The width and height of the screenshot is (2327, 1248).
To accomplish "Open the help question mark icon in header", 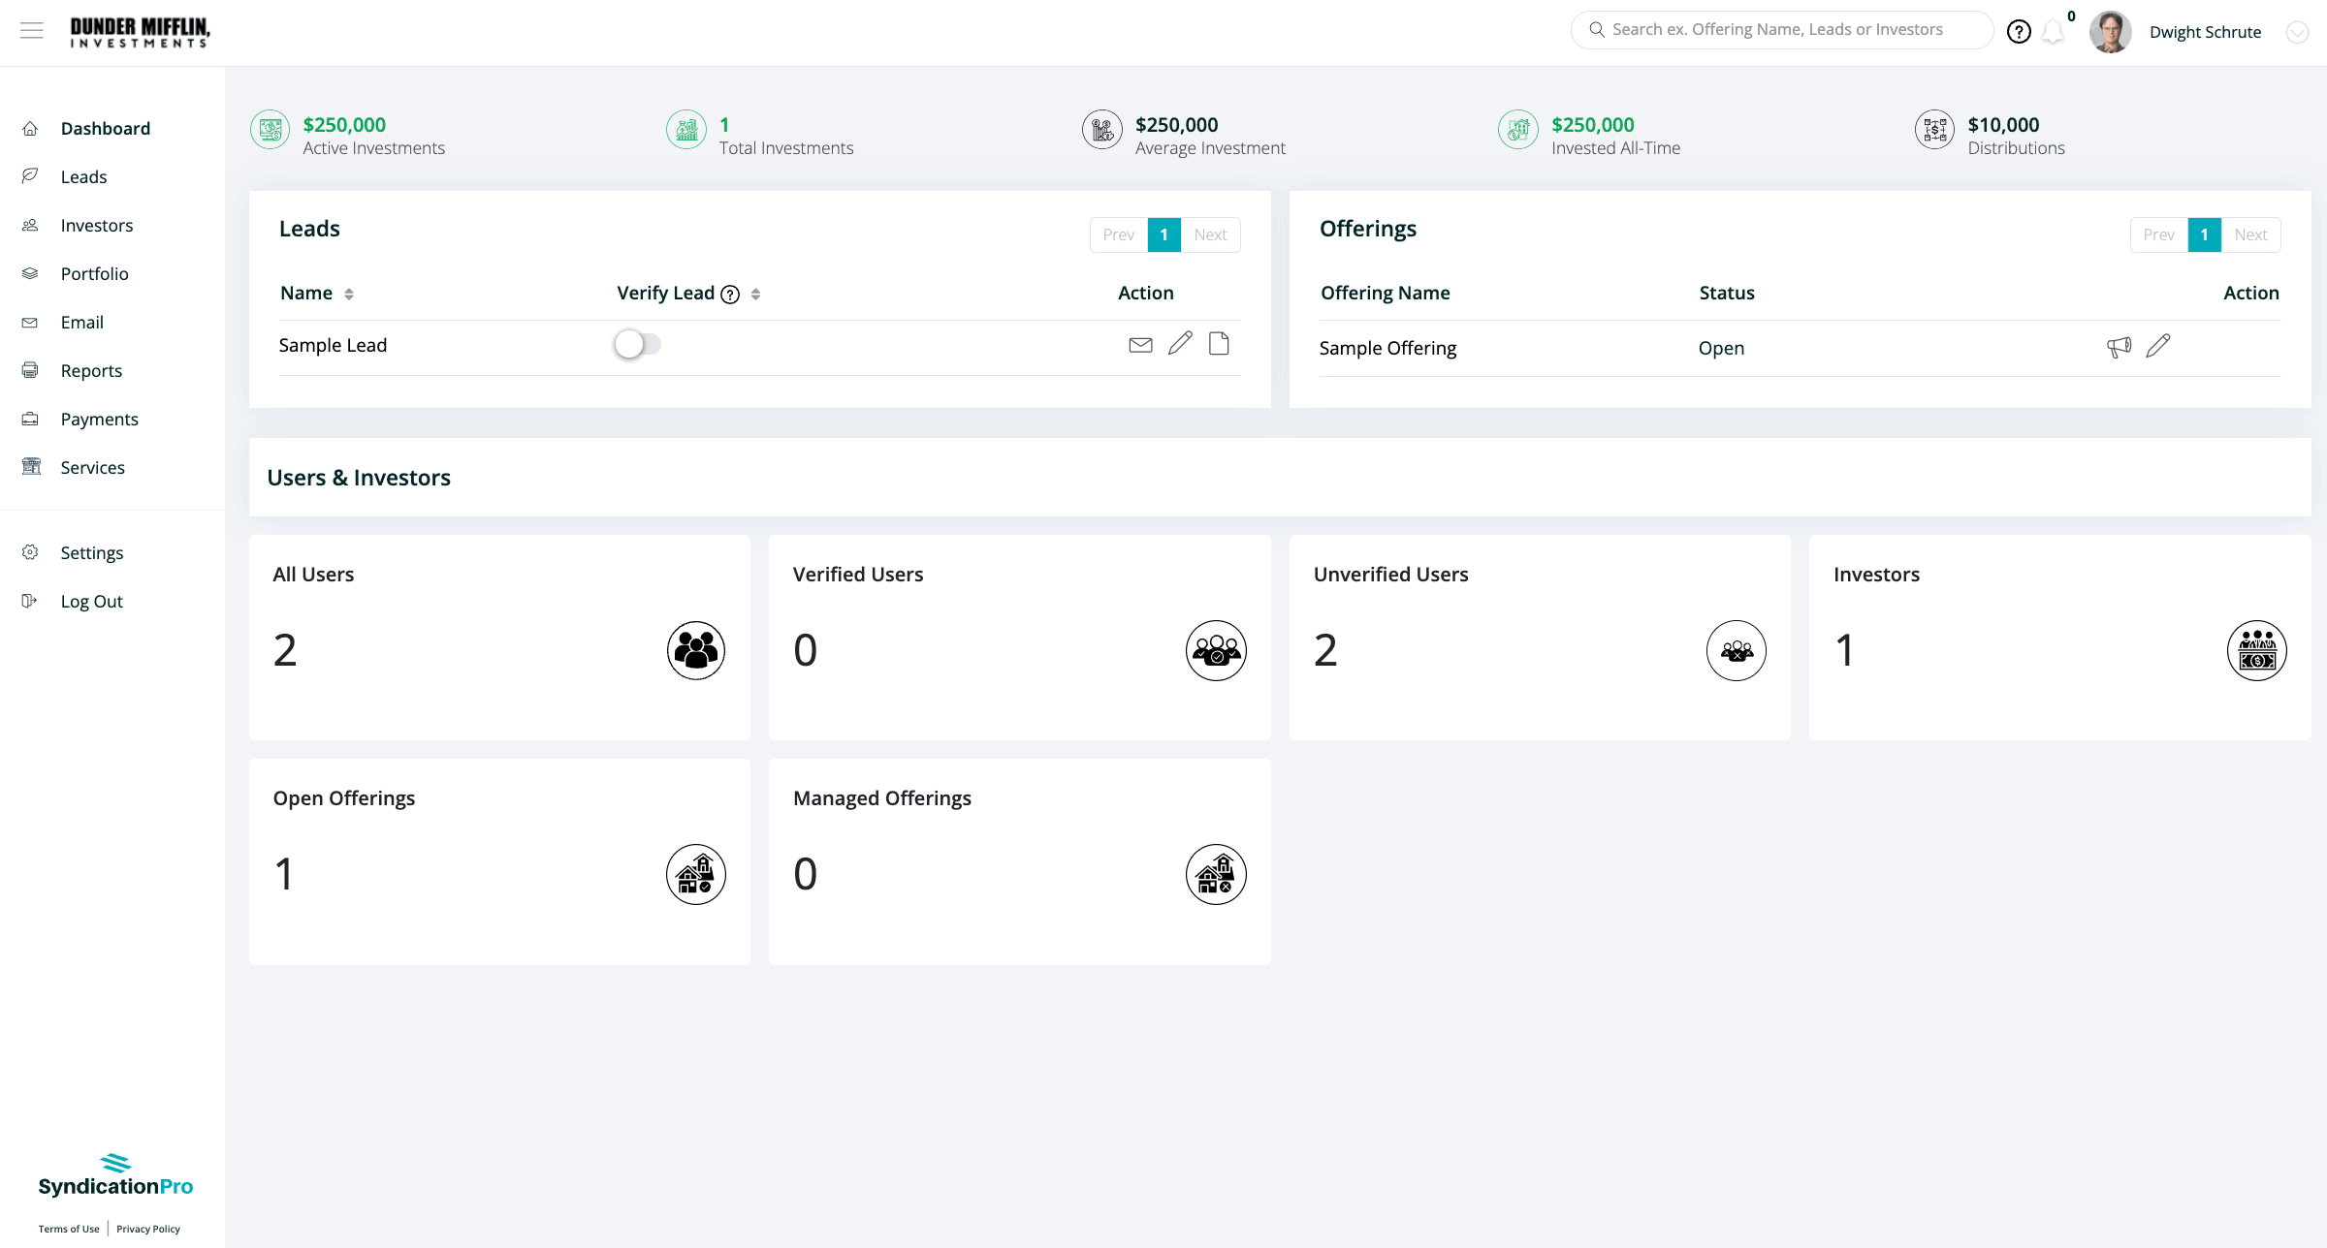I will click(x=2019, y=32).
